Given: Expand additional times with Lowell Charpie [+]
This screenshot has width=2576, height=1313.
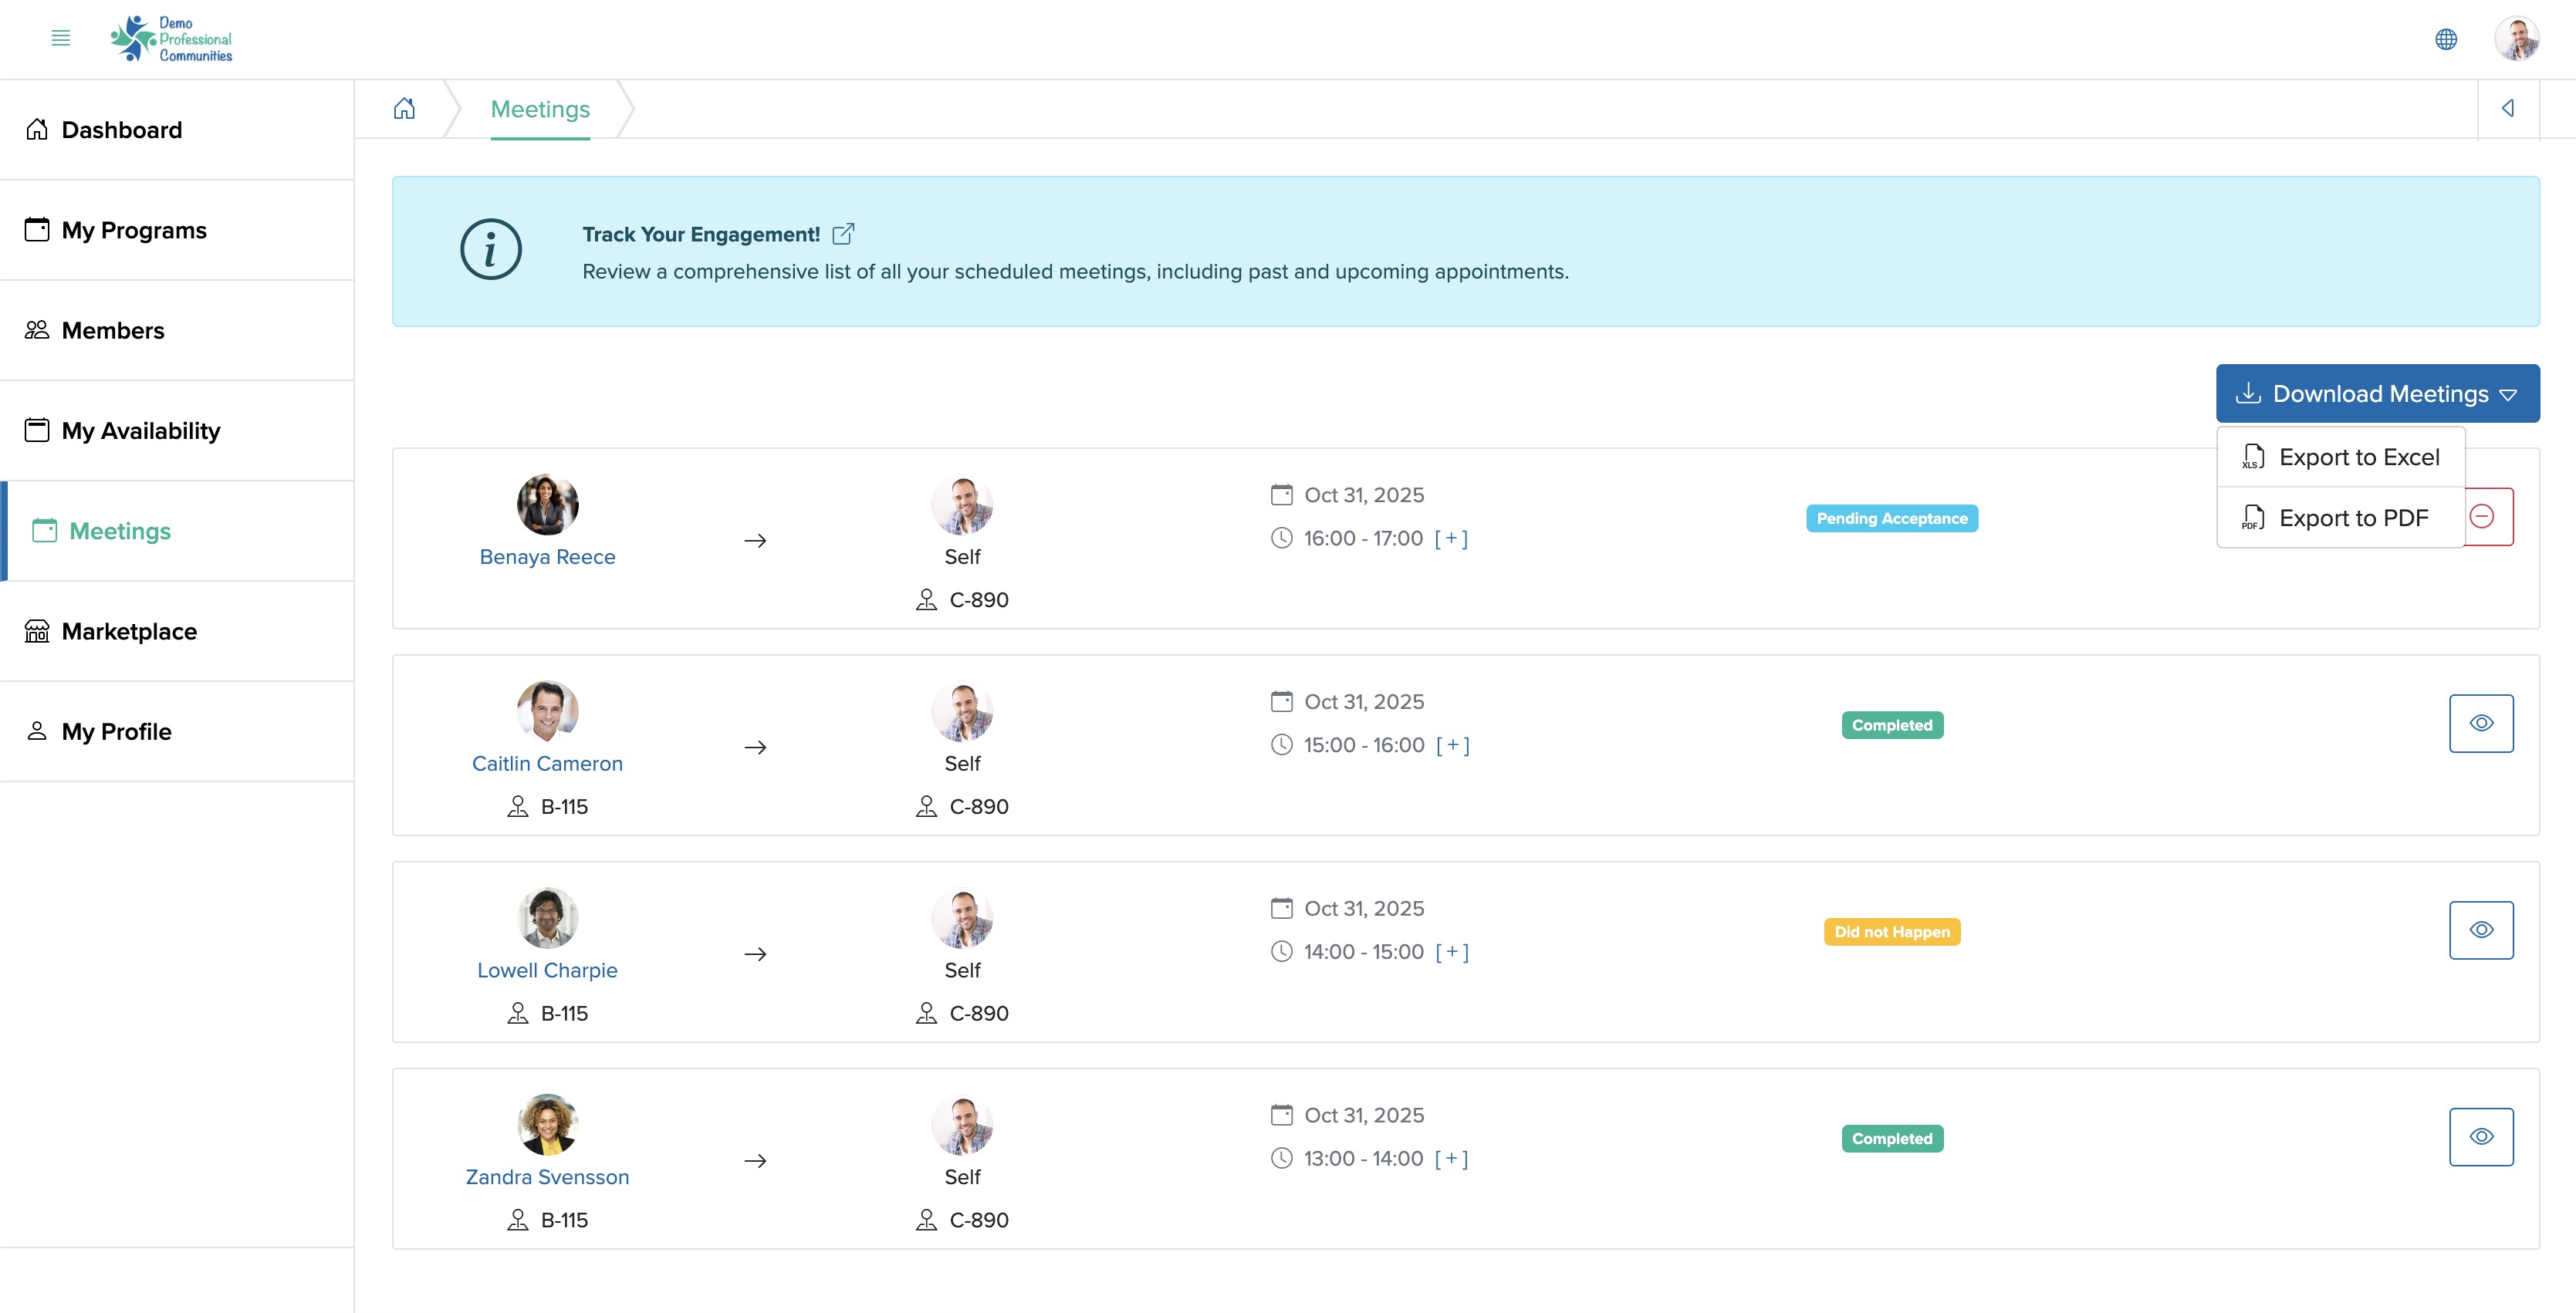Looking at the screenshot, I should point(1451,951).
